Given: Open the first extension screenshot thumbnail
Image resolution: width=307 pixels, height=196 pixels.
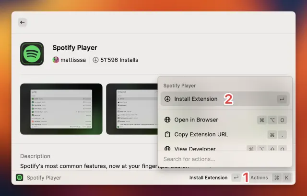Looking at the screenshot, I should 61,109.
